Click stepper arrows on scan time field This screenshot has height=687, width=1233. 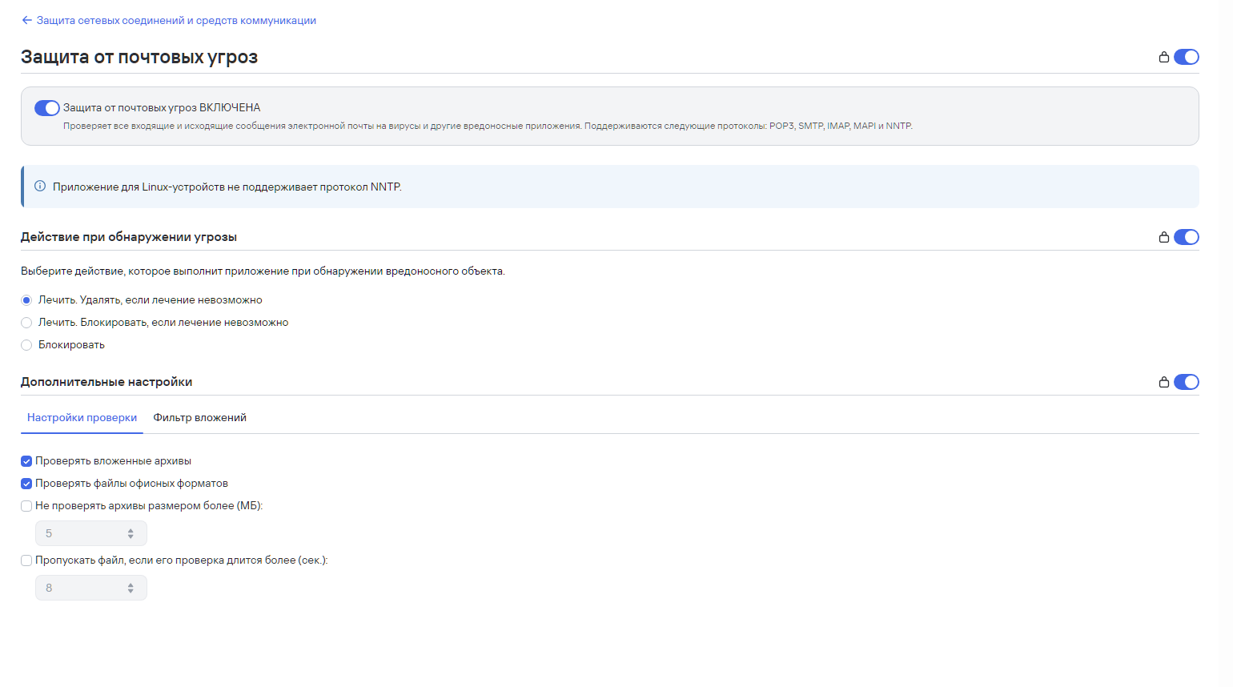pos(131,588)
